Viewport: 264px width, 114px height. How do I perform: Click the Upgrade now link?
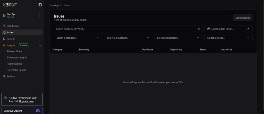(26, 101)
